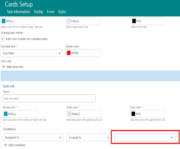Open the Due Date field dropdown
The width and height of the screenshot is (180, 149).
click(x=32, y=53)
